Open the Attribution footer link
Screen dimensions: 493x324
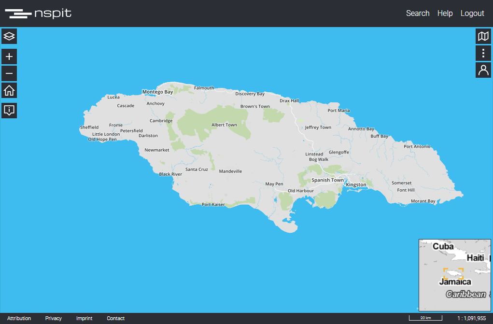click(x=19, y=318)
